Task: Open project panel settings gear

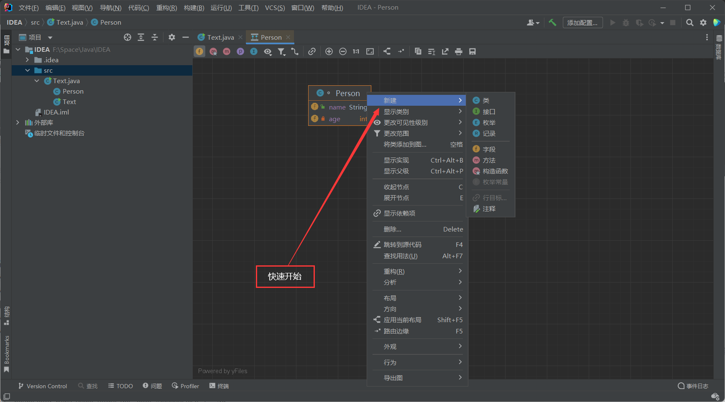Action: 172,37
